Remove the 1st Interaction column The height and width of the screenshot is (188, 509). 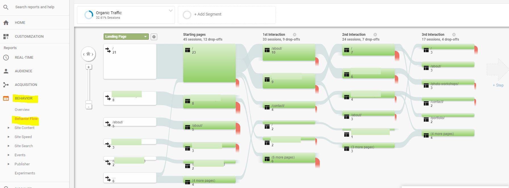pyautogui.click(x=295, y=35)
